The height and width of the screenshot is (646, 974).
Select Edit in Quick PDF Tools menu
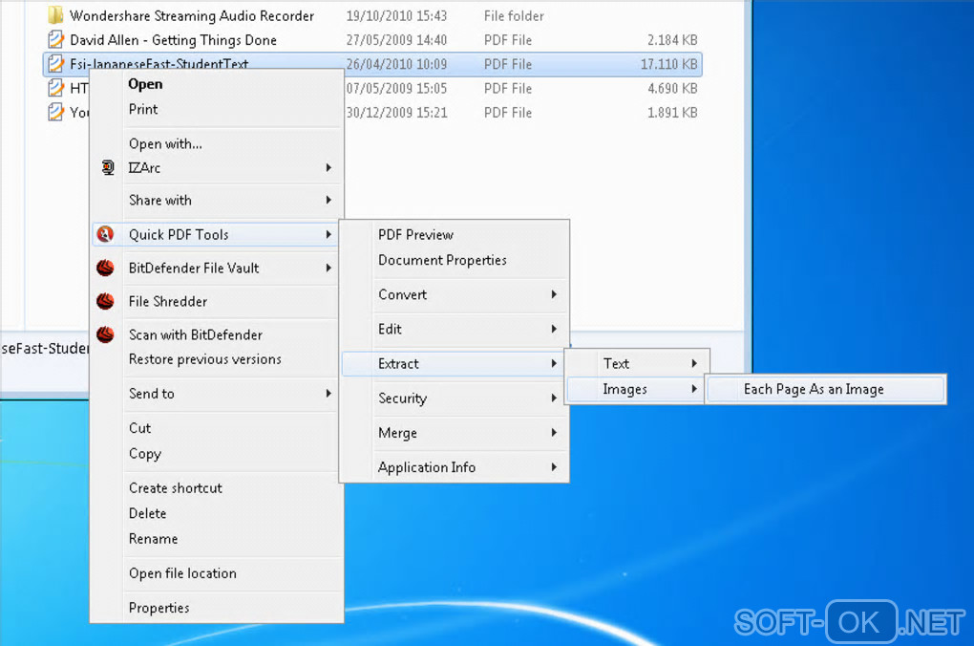390,329
